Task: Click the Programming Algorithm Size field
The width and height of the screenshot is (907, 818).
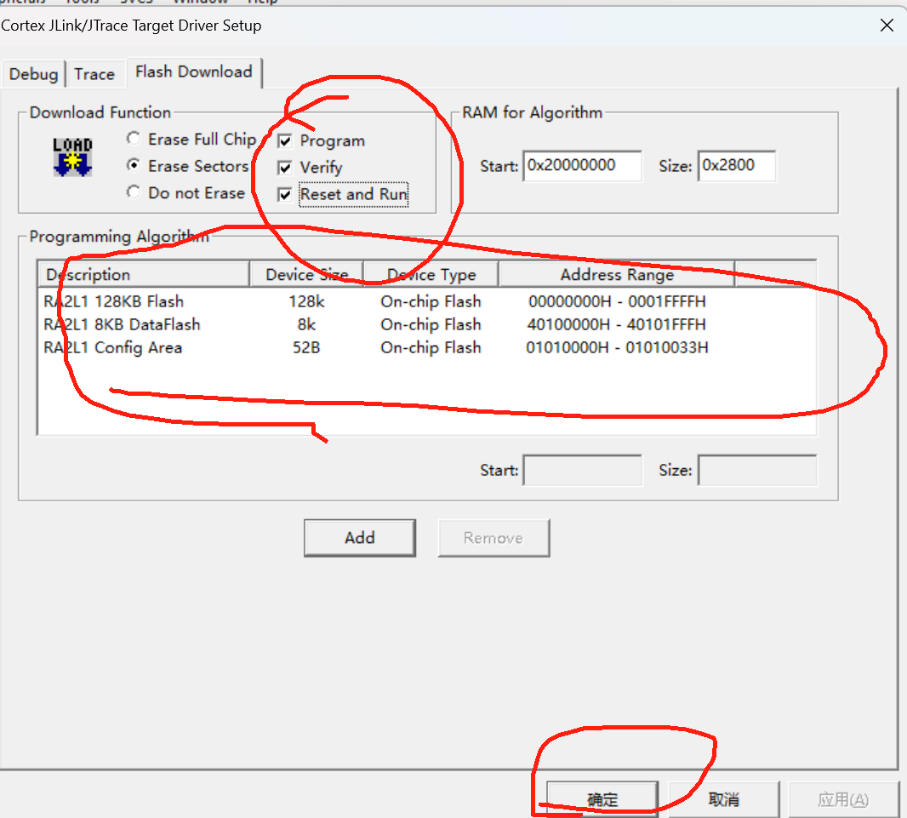Action: pos(757,471)
